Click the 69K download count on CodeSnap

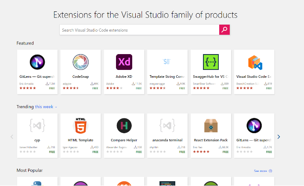[94, 84]
